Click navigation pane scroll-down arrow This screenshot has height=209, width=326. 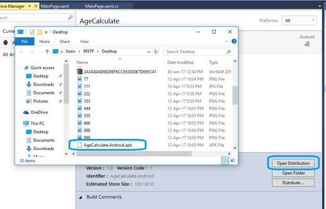(x=66, y=154)
